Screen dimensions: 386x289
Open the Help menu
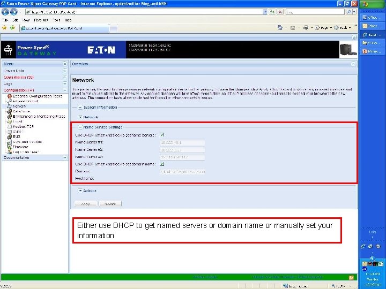point(68,20)
